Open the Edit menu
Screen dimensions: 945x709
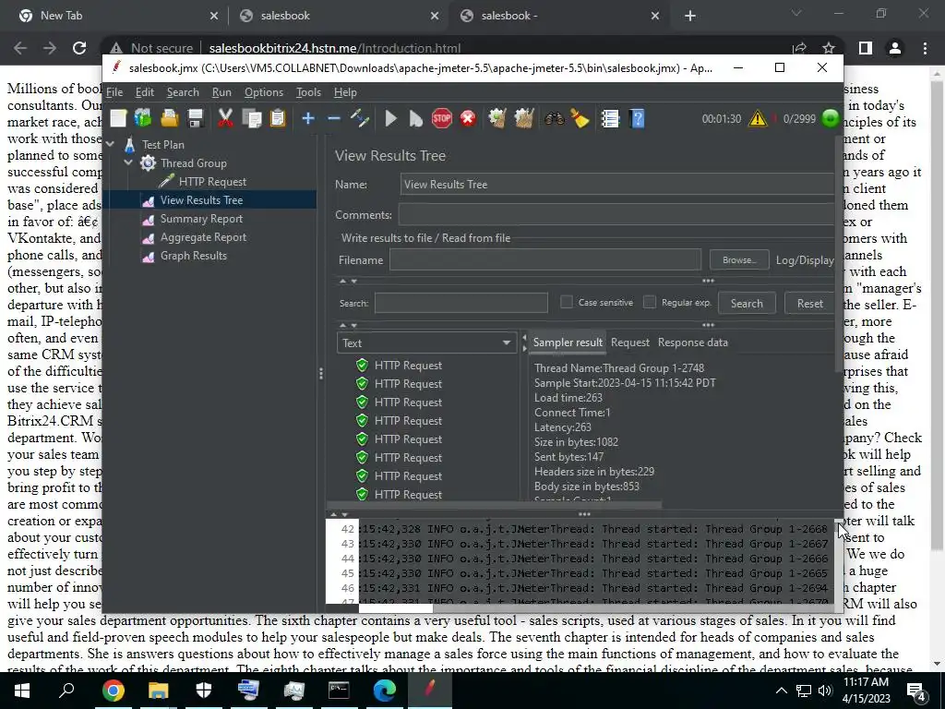pyautogui.click(x=145, y=92)
